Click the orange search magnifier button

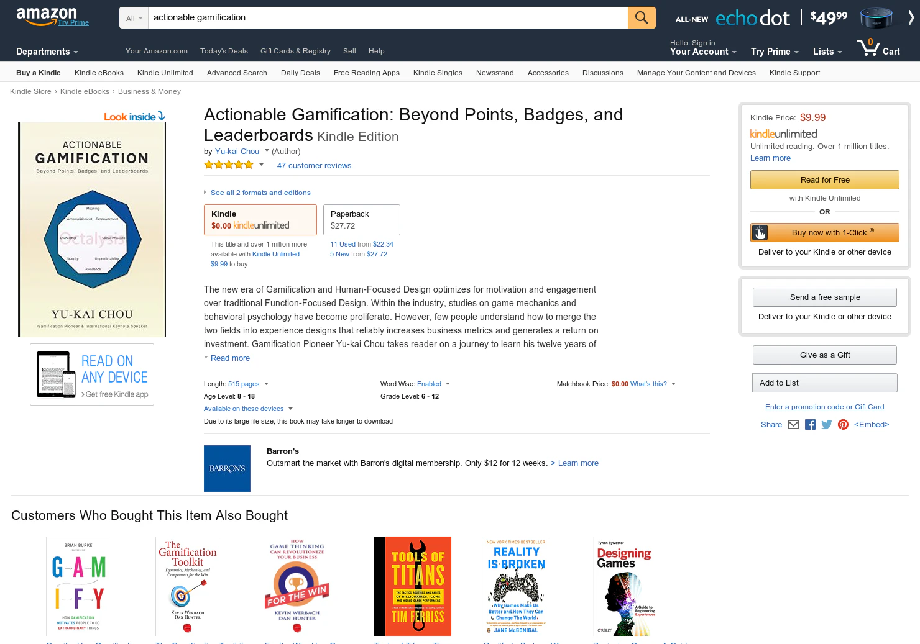click(642, 18)
